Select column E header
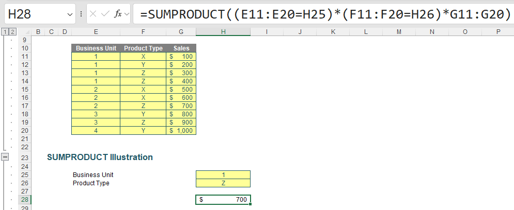The width and height of the screenshot is (514, 210). pyautogui.click(x=96, y=32)
